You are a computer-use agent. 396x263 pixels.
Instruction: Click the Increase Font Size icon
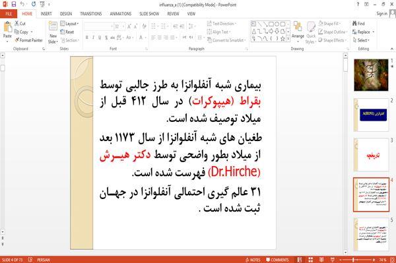(x=129, y=26)
